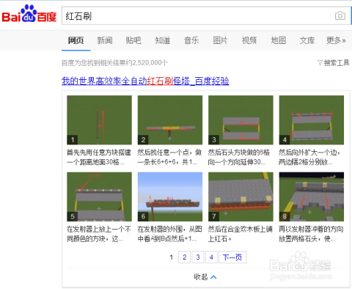
Task: Open 搜索工具 filter options
Action: (x=333, y=63)
